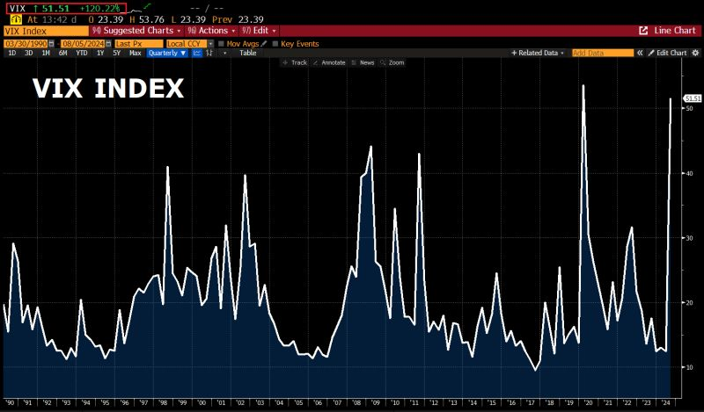Select the 1M range tab
Screen dimensions: 704x412
click(x=46, y=53)
